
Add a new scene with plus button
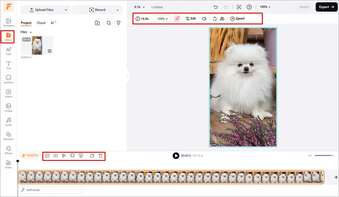click(x=336, y=177)
